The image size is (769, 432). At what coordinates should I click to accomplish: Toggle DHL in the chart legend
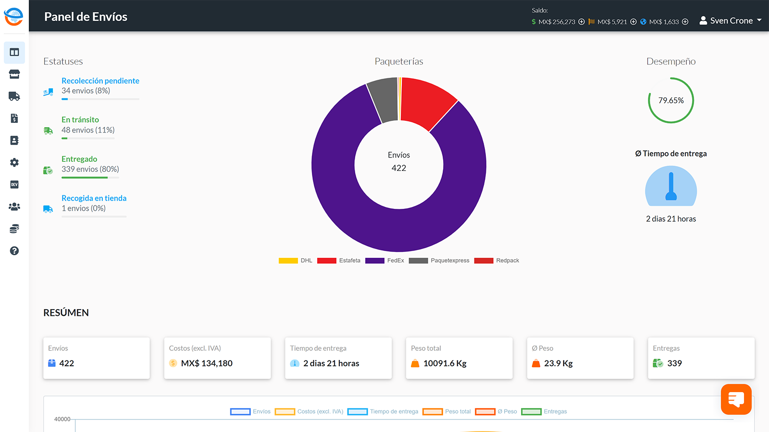[x=296, y=261]
